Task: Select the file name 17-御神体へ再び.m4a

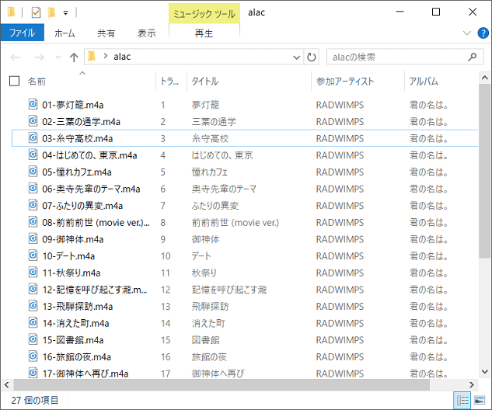Action: pos(85,374)
